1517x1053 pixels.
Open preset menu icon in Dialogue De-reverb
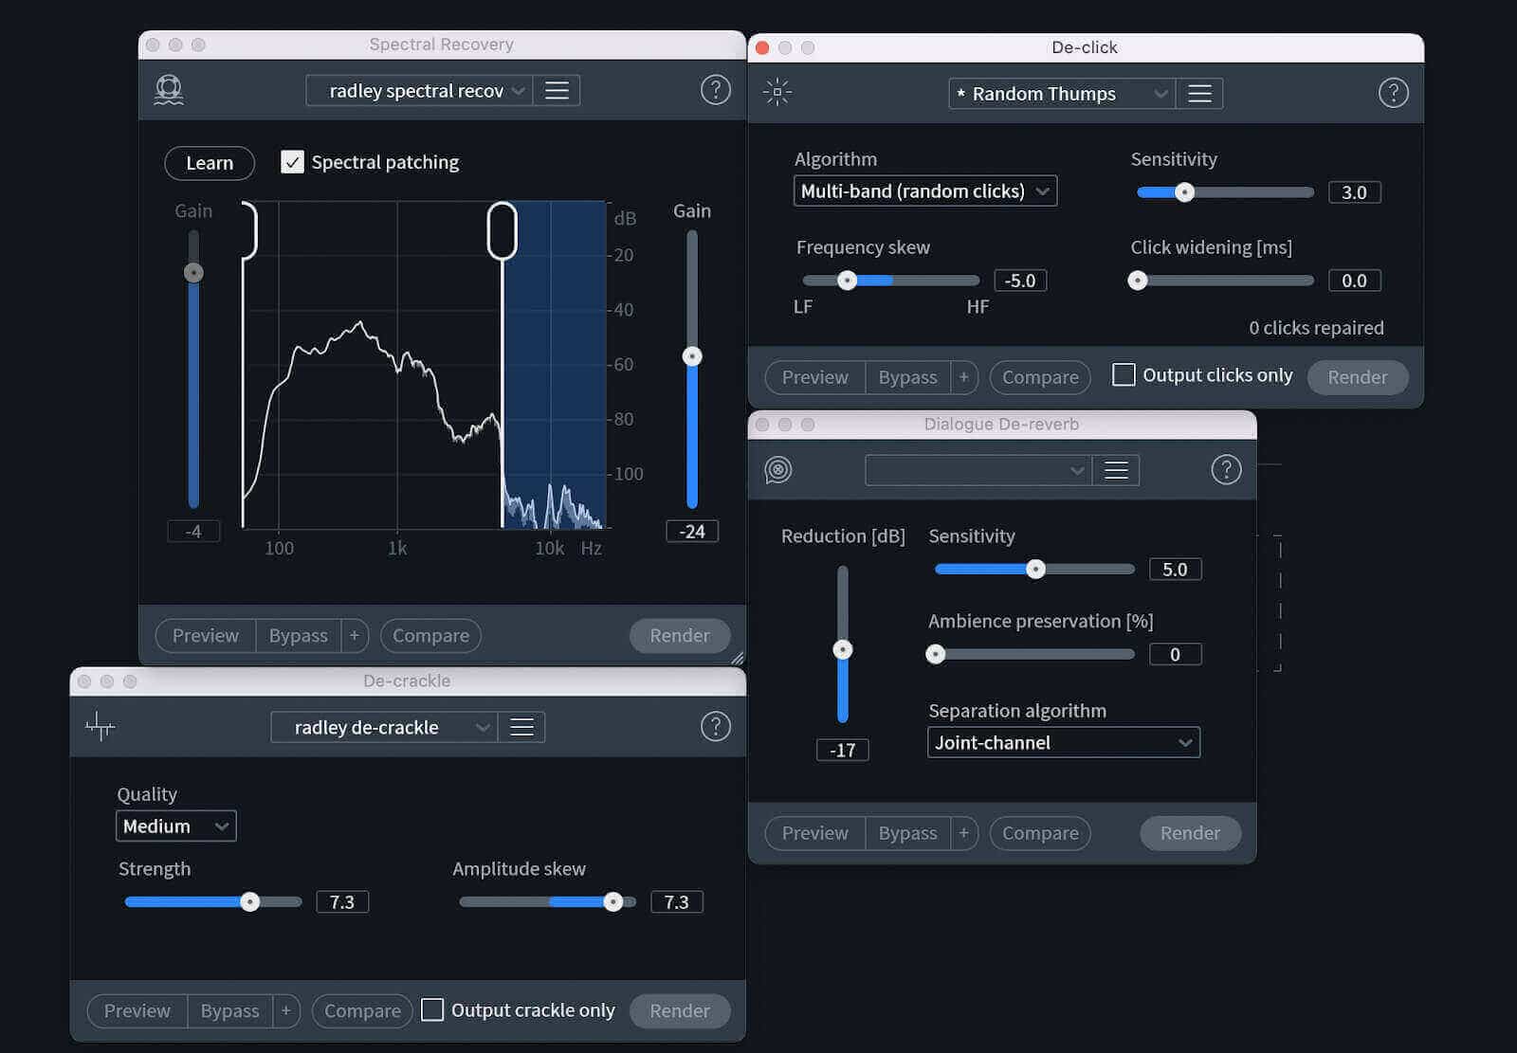1116,470
